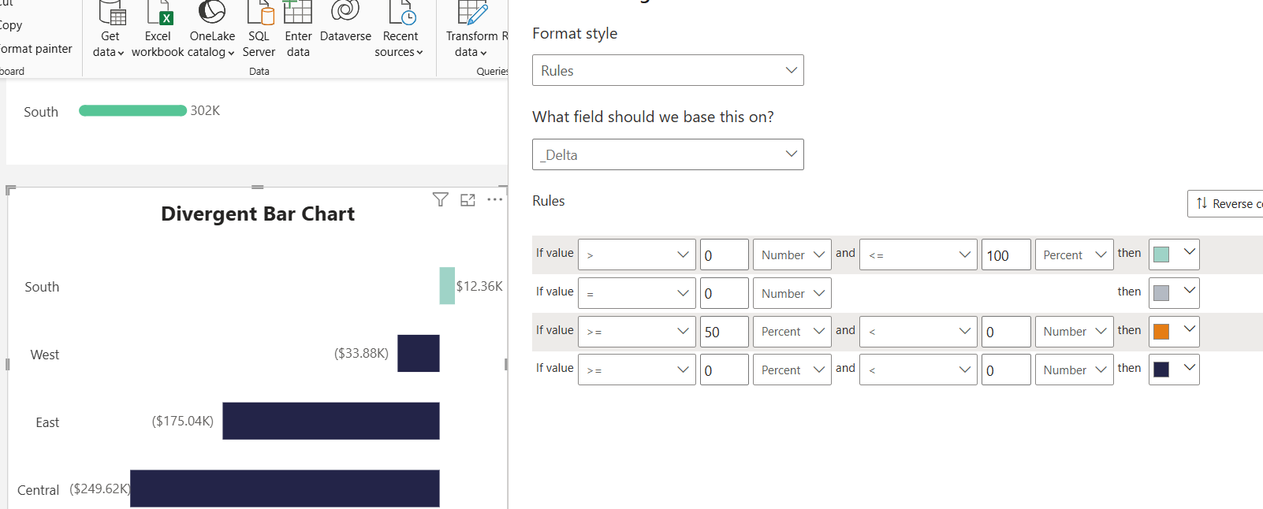Image resolution: width=1263 pixels, height=509 pixels.
Task: Activate Focus mode on the chart visual
Action: 468,200
